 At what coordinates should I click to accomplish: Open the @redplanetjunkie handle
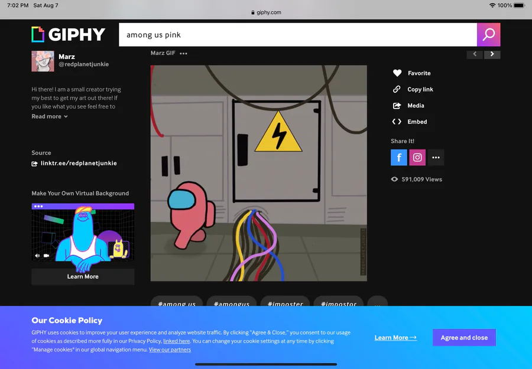(83, 64)
